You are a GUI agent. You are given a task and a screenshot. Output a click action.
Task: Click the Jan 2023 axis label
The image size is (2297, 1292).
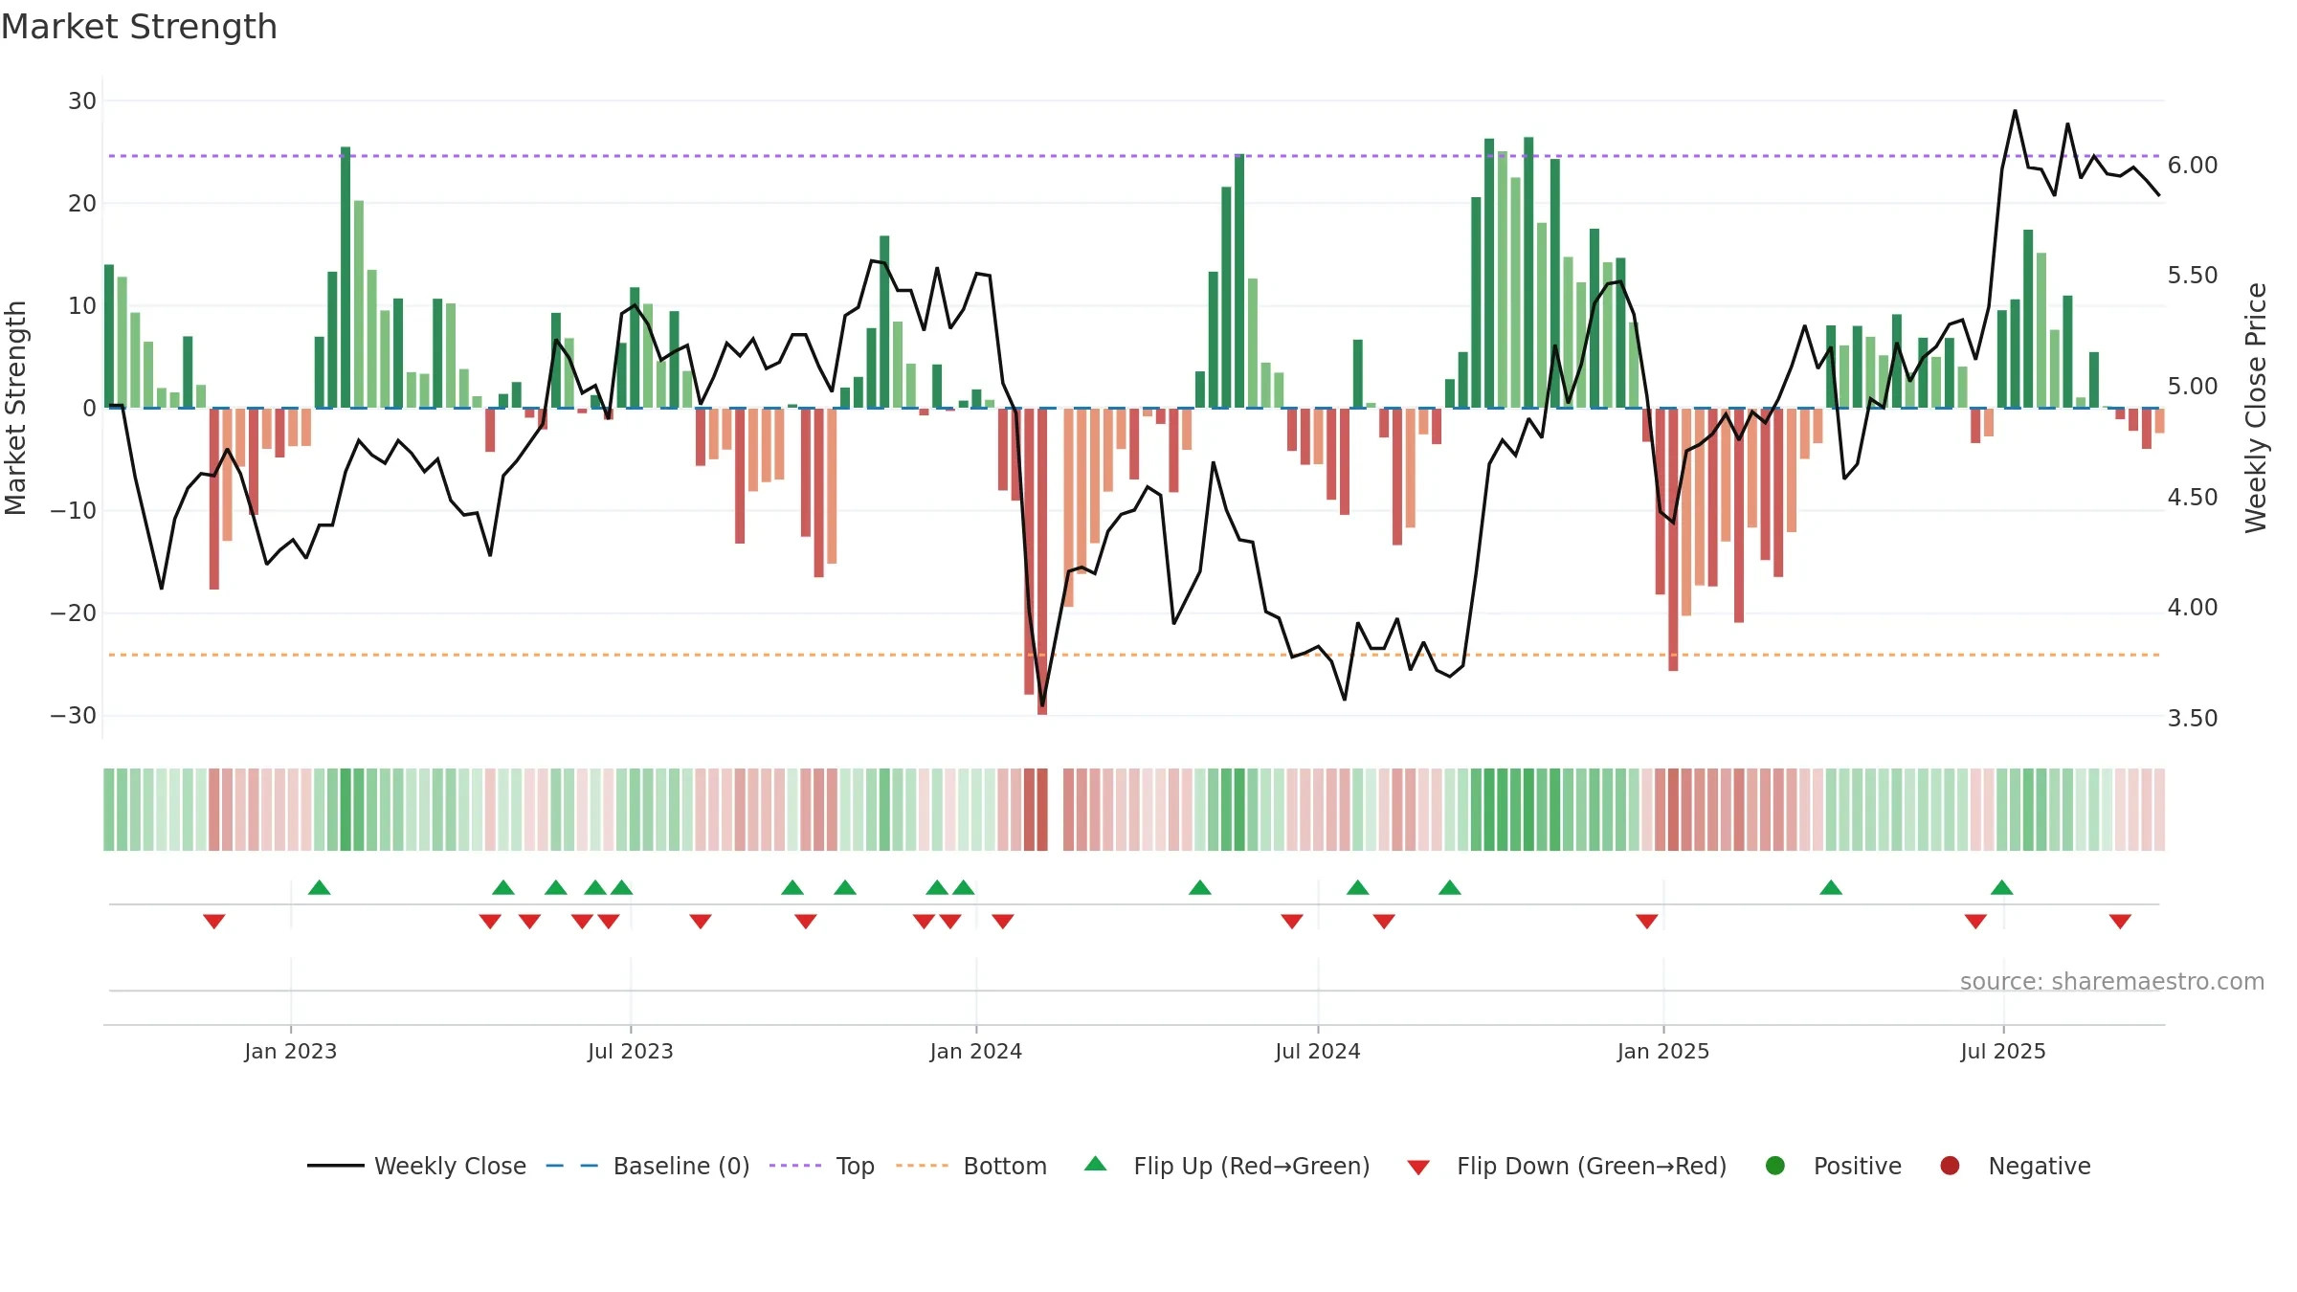[x=290, y=1051]
